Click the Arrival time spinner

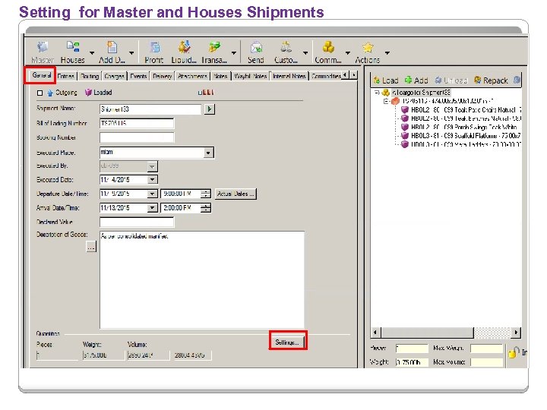[206, 208]
